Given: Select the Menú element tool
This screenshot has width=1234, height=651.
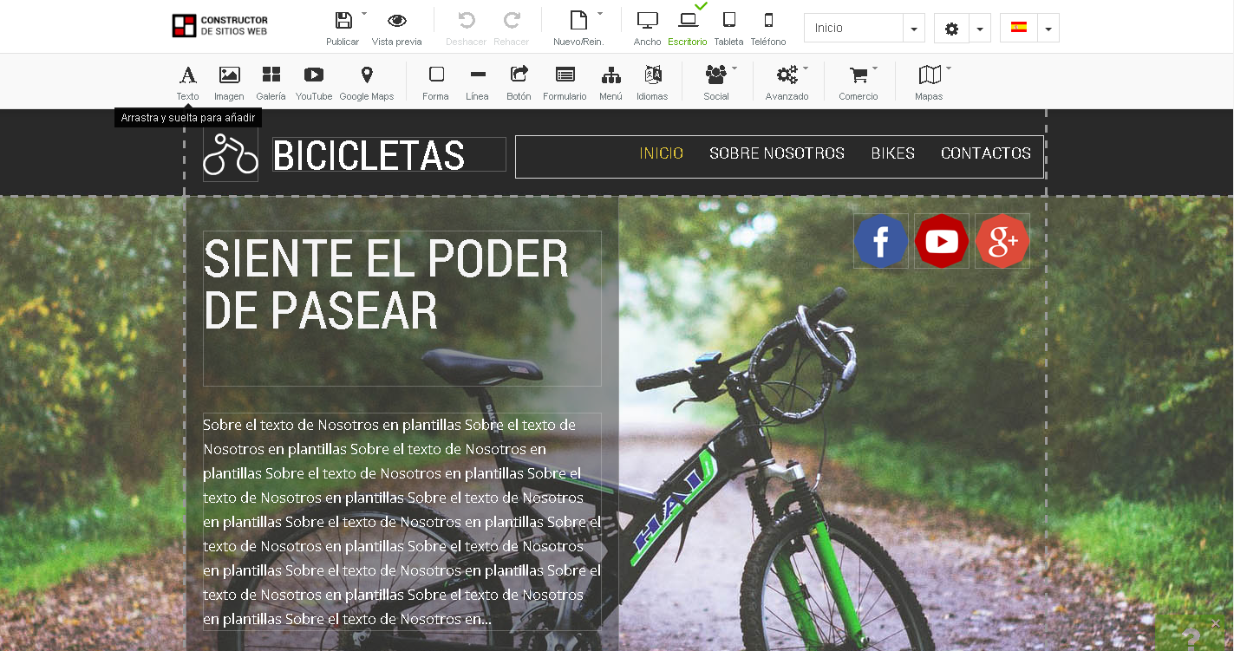Looking at the screenshot, I should tap(611, 83).
